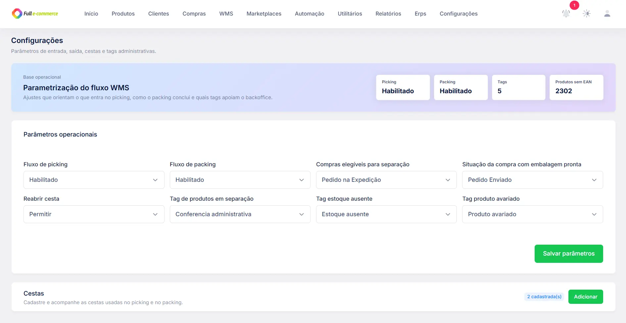Click the 2 cadastrada(s) badge
Image resolution: width=626 pixels, height=323 pixels.
pyautogui.click(x=544, y=297)
